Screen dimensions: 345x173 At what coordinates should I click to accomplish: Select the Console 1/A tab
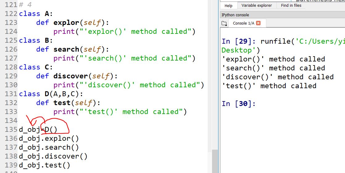click(243, 23)
